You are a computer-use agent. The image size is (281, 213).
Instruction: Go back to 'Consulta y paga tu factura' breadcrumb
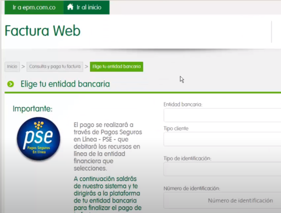coord(55,66)
